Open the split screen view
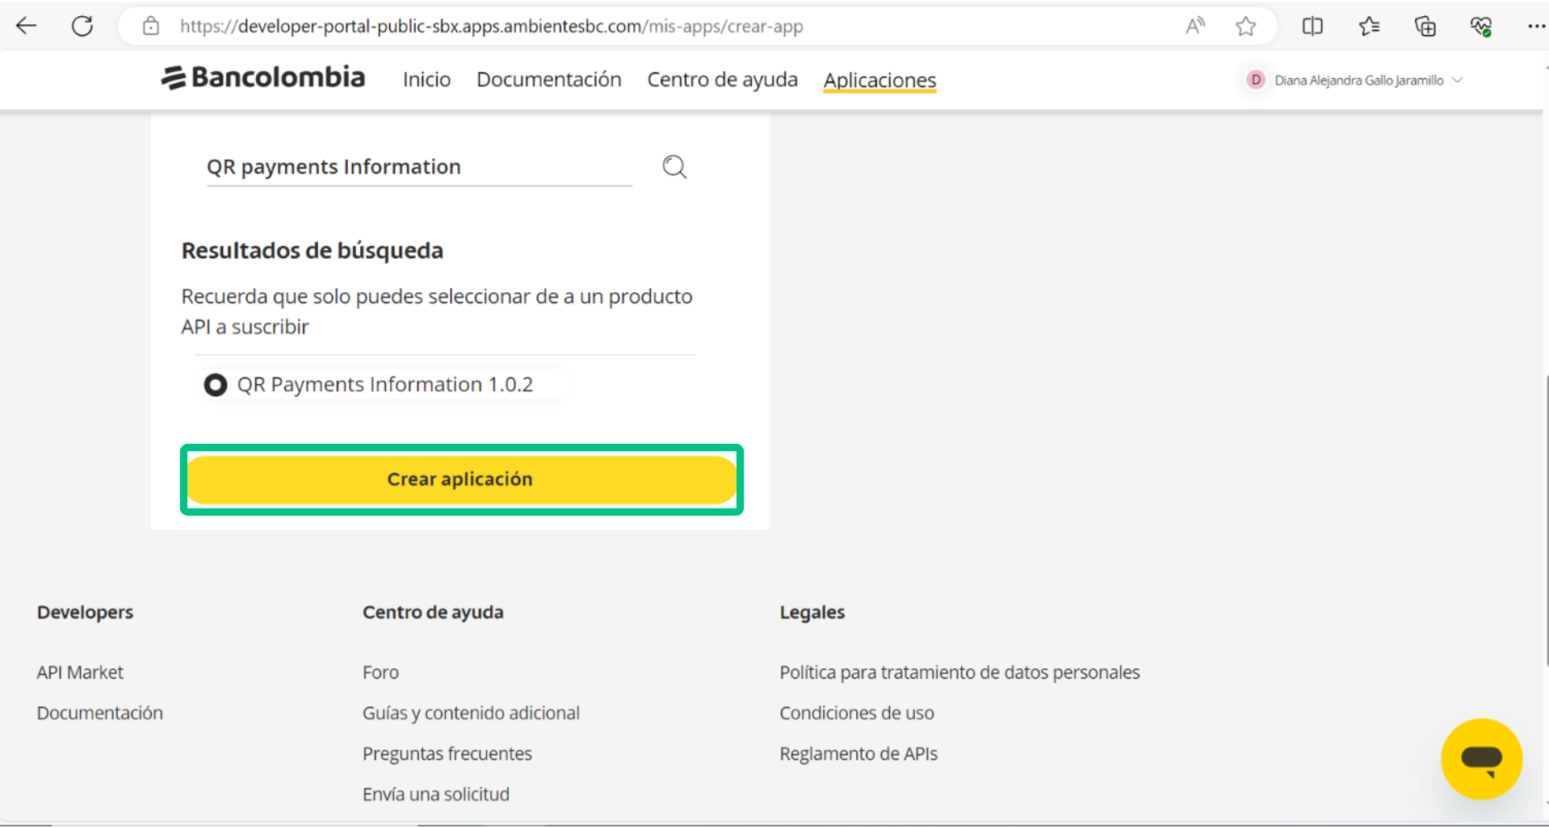Image resolution: width=1549 pixels, height=828 pixels. point(1313,26)
